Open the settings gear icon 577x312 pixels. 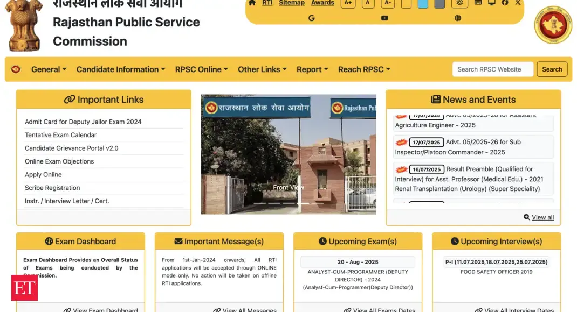pos(459,3)
